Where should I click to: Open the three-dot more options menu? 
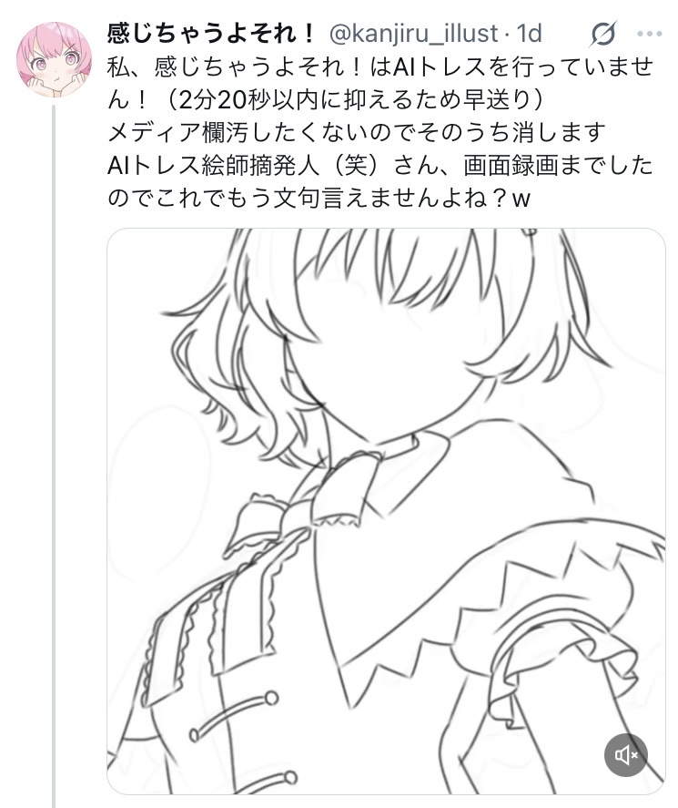coord(649,34)
